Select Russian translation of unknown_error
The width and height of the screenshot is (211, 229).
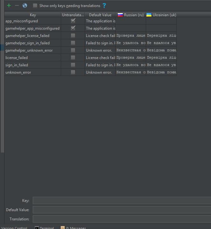point(131,72)
